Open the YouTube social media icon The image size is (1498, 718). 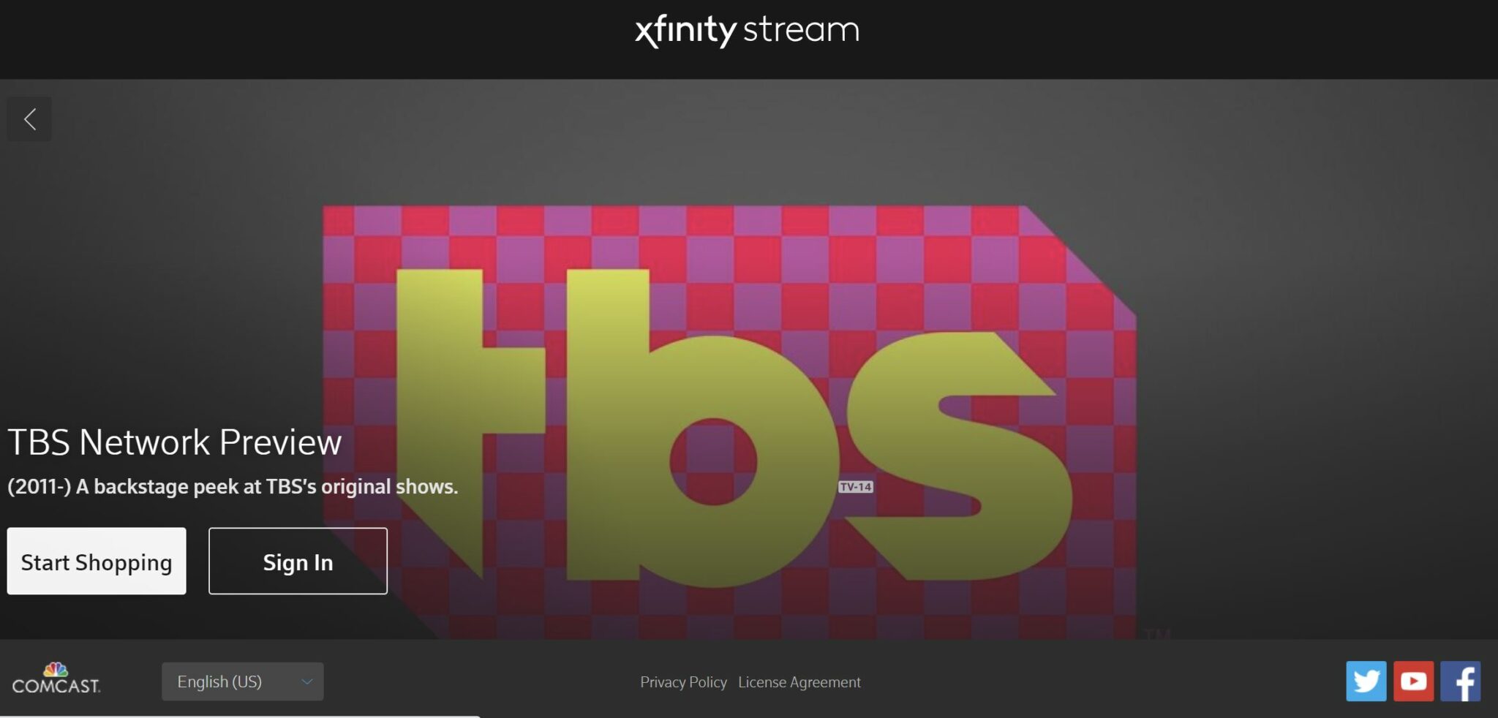point(1415,681)
